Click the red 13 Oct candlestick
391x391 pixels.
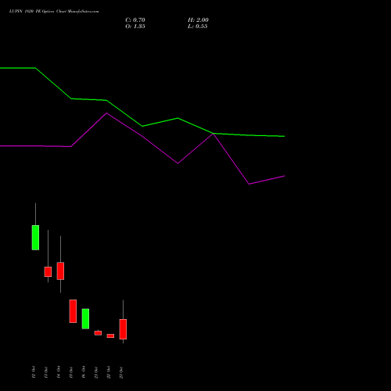point(48,271)
